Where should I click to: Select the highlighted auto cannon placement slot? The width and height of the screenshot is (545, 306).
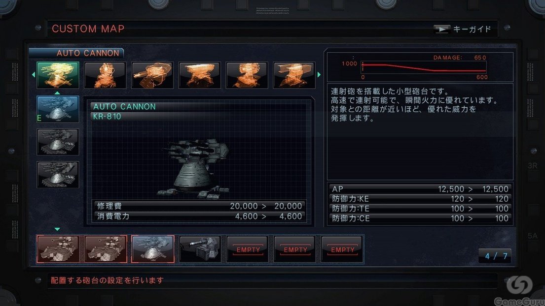click(152, 249)
